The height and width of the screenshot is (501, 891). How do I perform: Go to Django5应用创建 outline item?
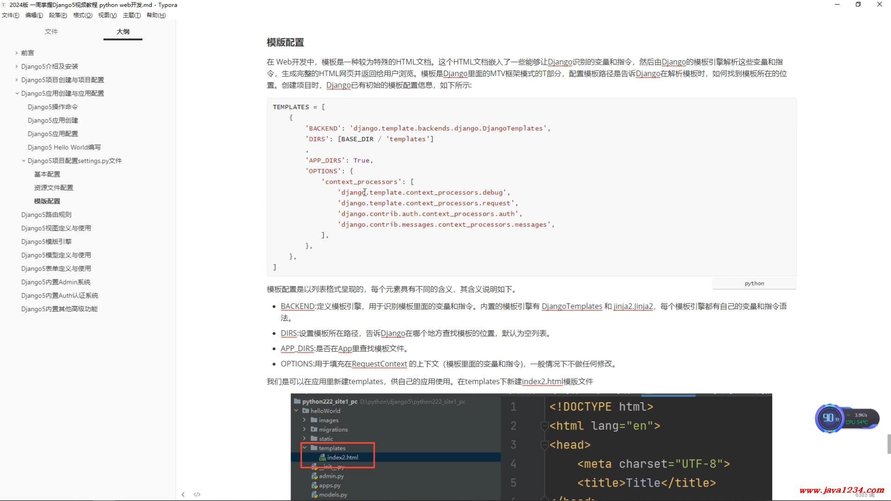pos(53,120)
